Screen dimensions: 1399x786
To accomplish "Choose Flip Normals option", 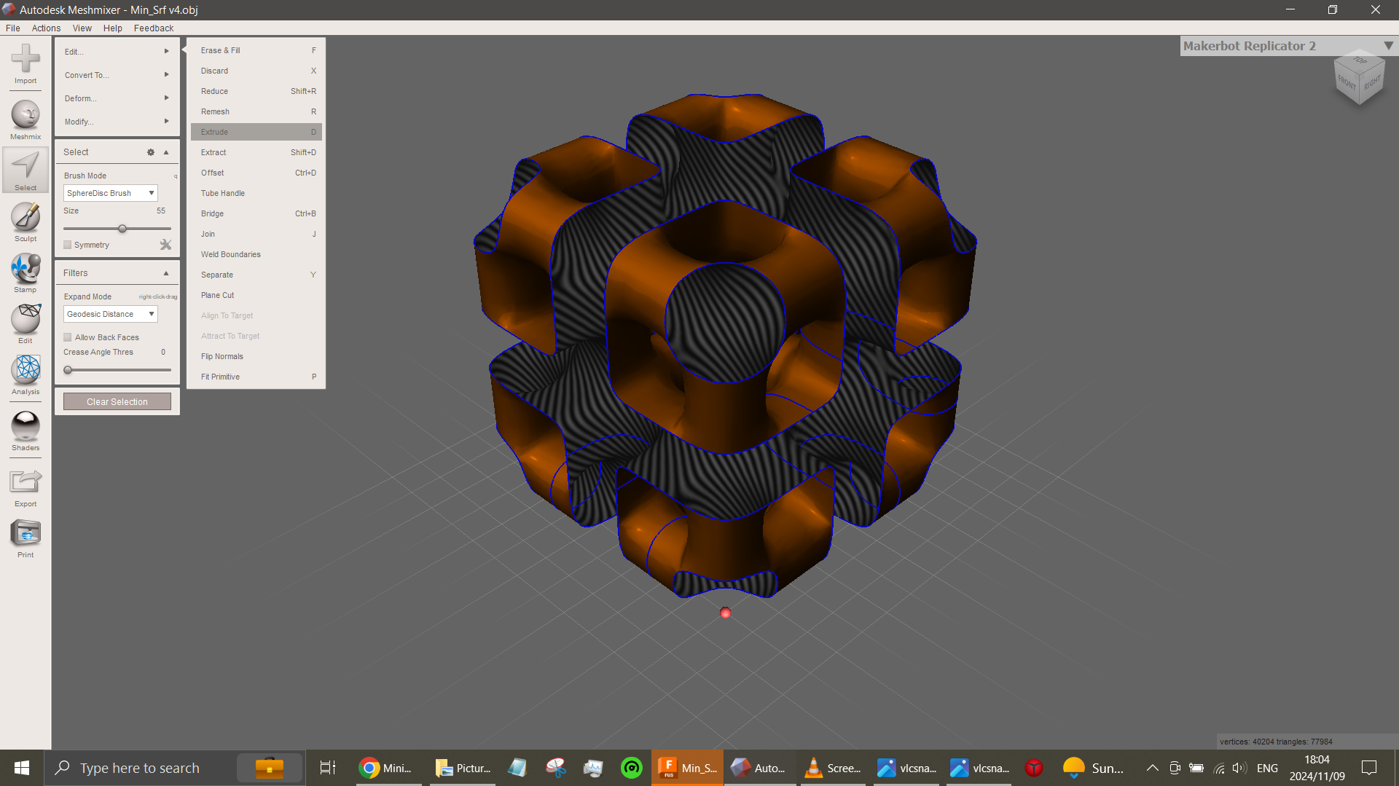I will (256, 356).
